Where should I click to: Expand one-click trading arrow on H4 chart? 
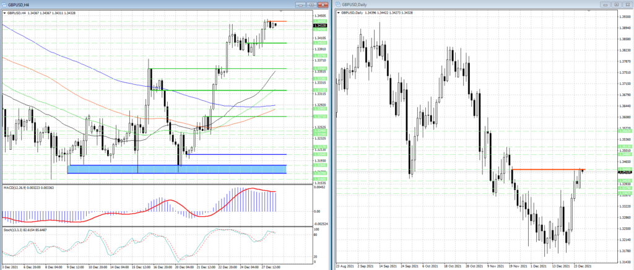coord(4,13)
